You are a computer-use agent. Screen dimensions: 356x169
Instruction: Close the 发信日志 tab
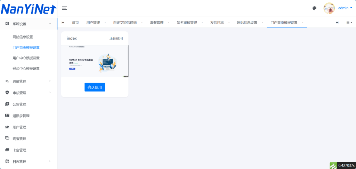point(229,23)
